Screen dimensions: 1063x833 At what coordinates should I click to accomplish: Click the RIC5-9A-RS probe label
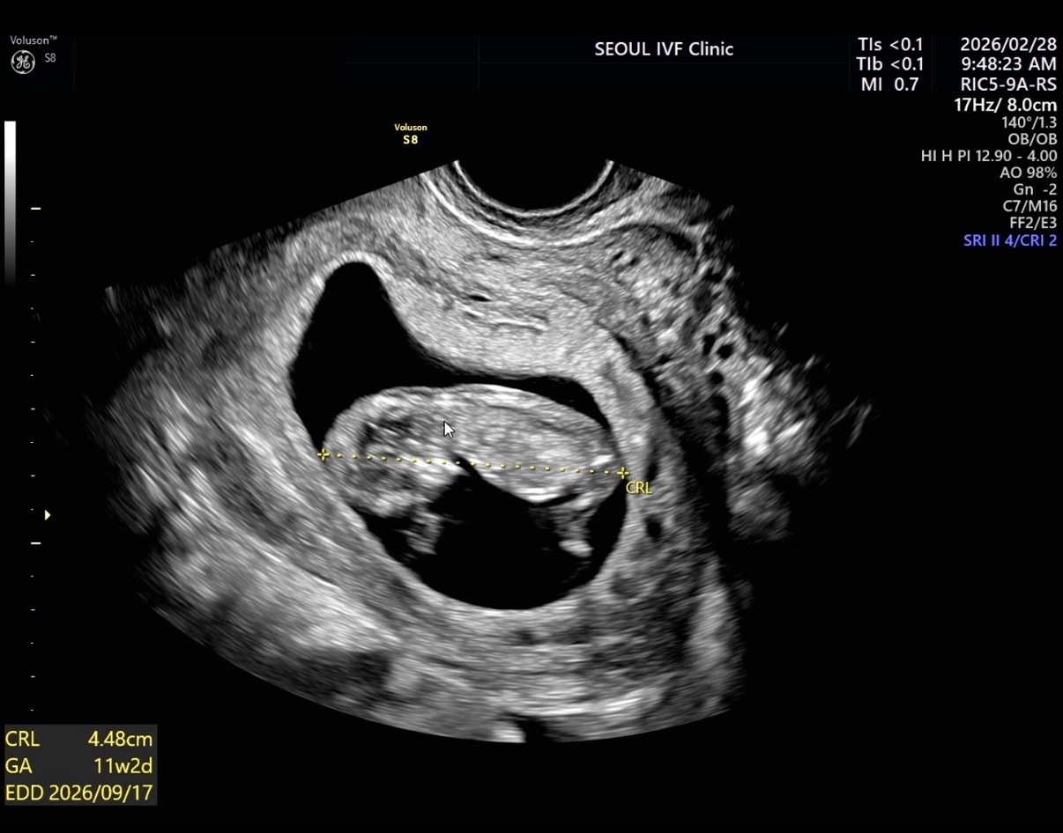pyautogui.click(x=1008, y=85)
